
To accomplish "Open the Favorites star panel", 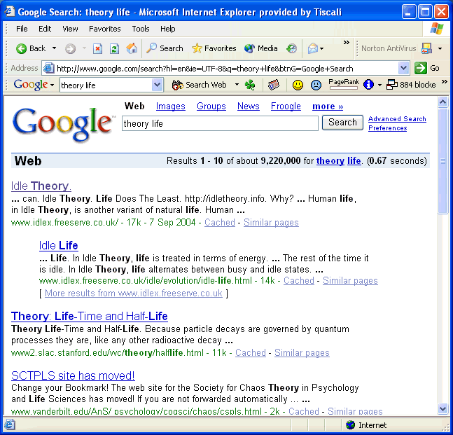I will [214, 48].
